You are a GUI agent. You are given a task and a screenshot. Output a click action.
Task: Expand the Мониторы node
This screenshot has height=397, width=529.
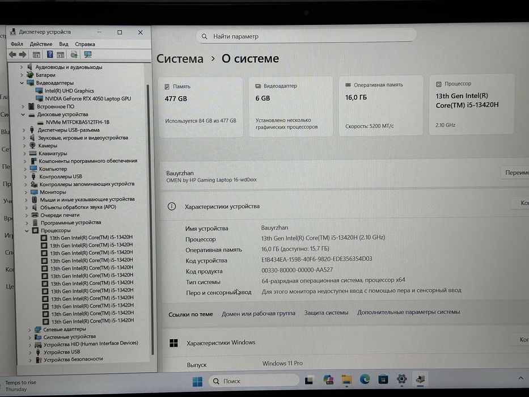point(26,192)
